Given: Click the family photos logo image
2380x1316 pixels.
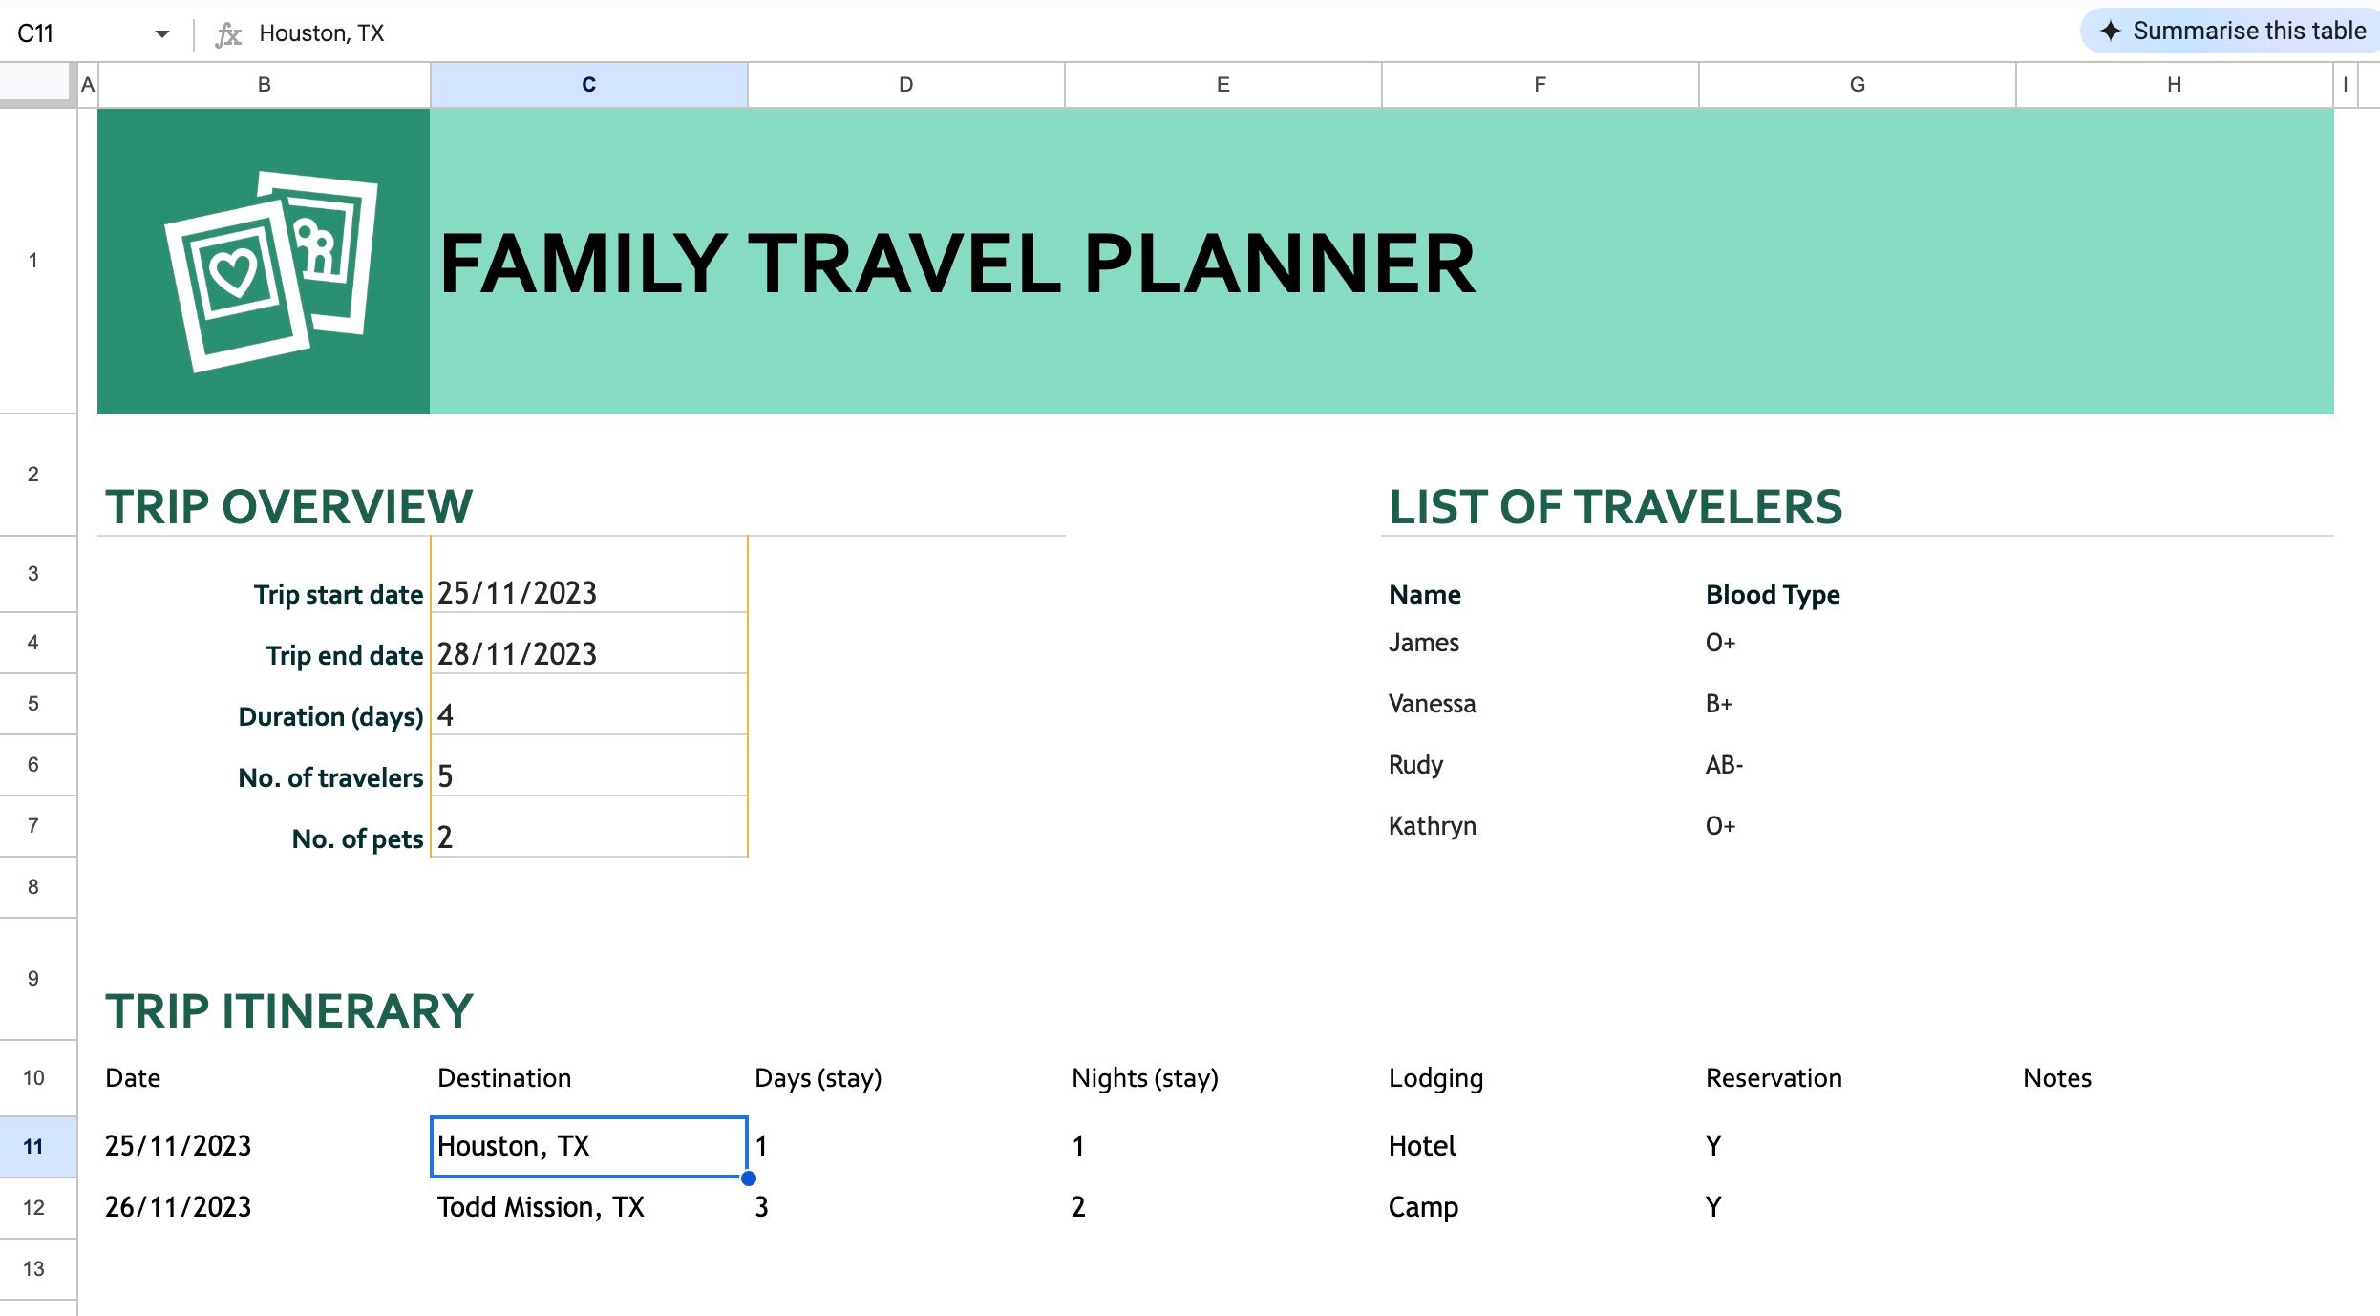Looking at the screenshot, I should (x=270, y=271).
